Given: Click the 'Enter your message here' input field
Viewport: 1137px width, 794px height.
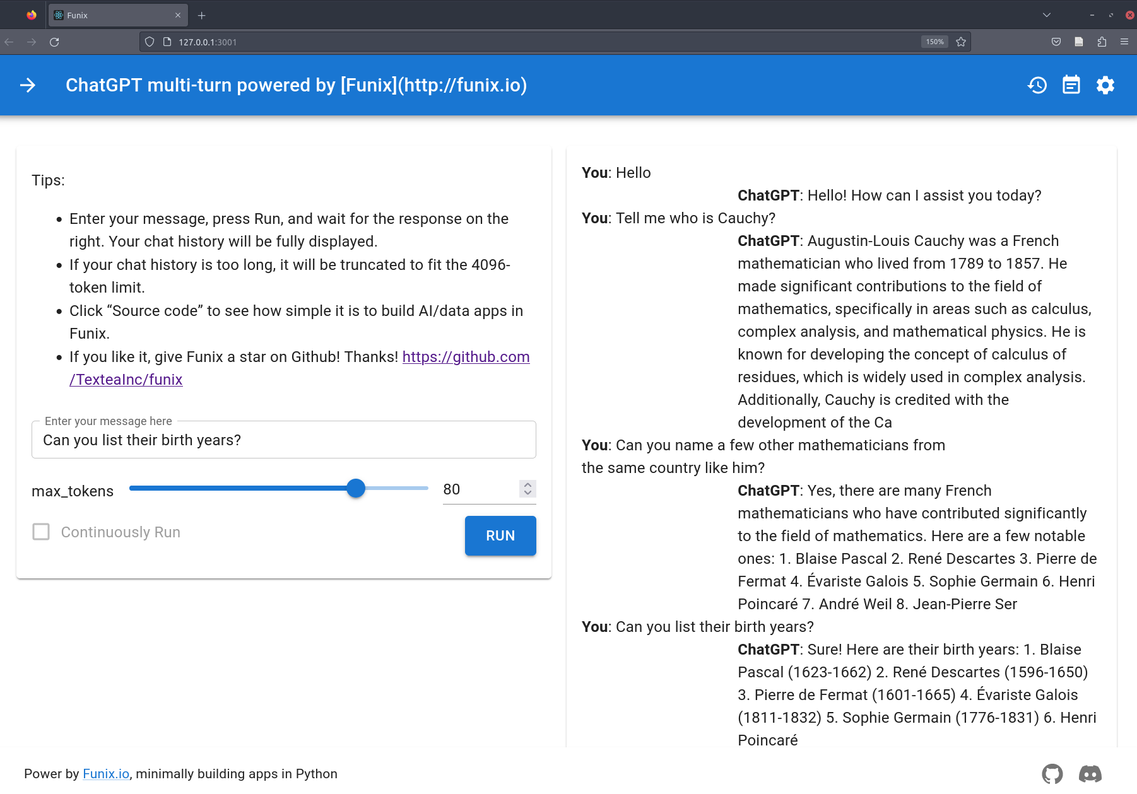Looking at the screenshot, I should coord(284,440).
